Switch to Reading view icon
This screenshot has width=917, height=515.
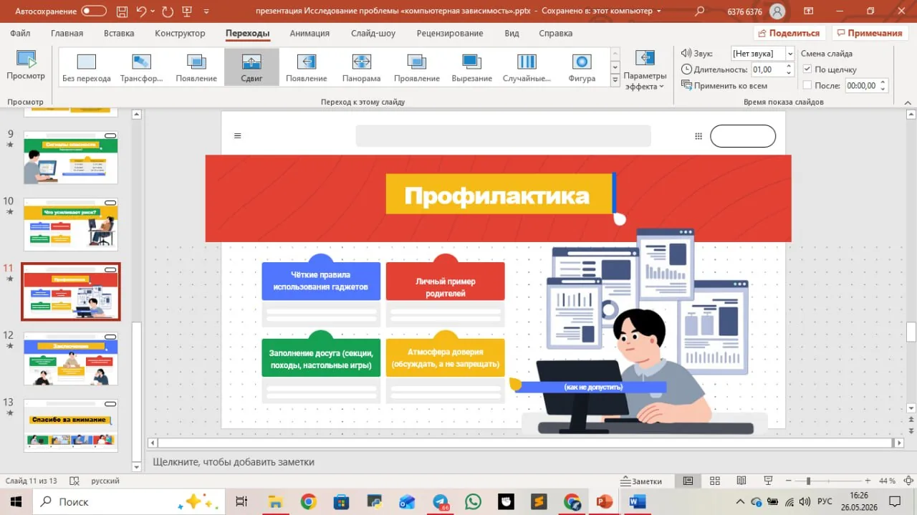[741, 481]
